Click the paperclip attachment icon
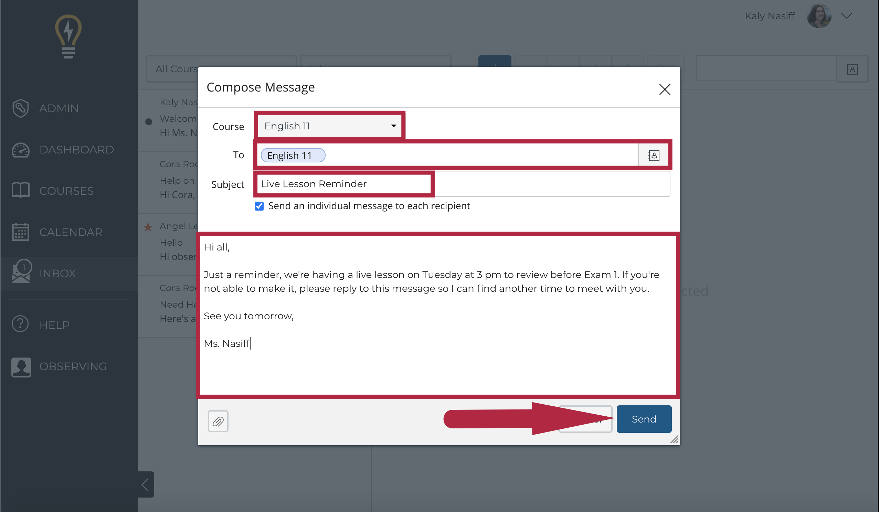This screenshot has width=879, height=512. (218, 421)
